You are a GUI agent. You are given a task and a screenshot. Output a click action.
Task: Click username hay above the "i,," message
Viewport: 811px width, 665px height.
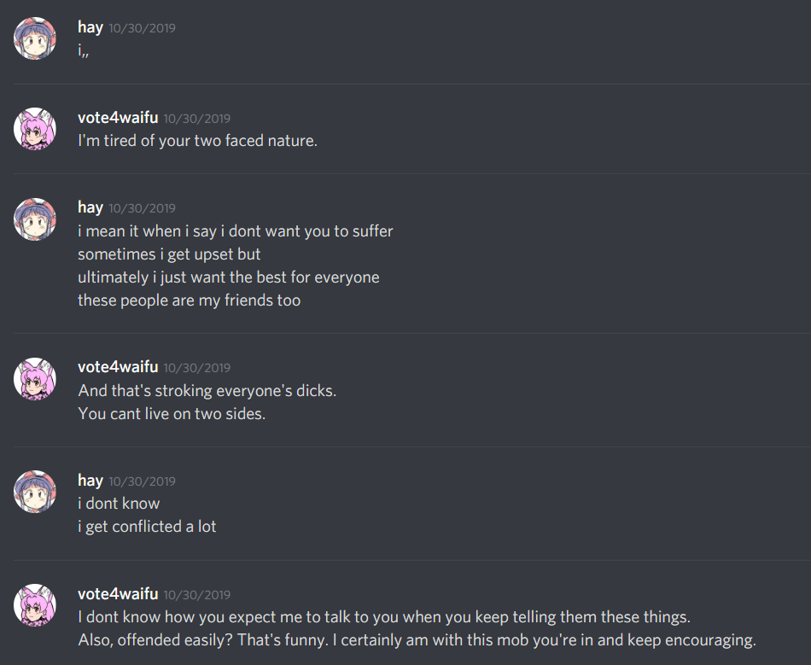click(x=90, y=27)
